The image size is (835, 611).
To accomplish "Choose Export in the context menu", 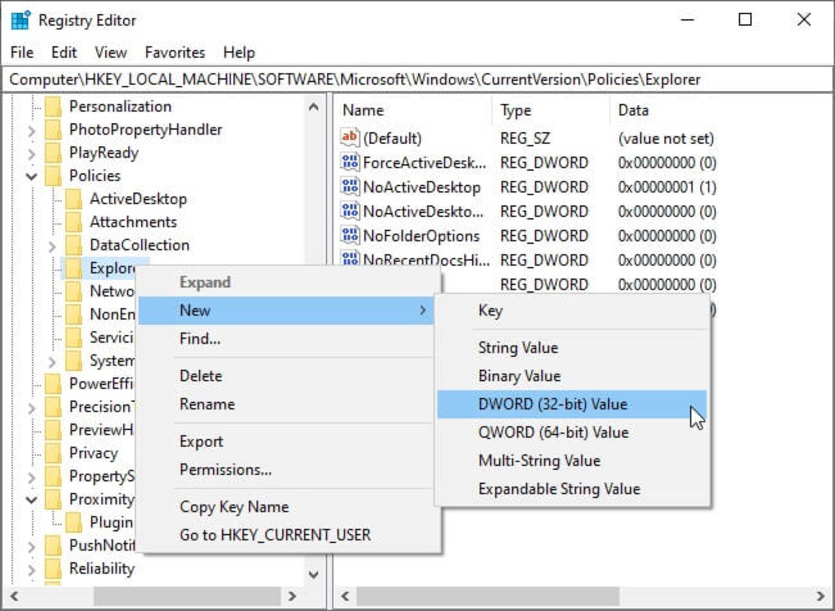I will [x=286, y=441].
